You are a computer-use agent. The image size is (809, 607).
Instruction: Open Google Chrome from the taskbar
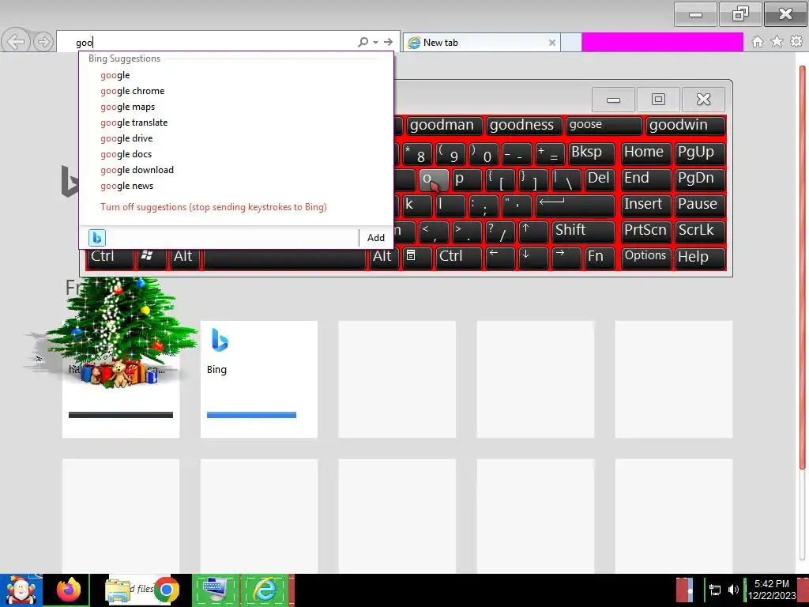coord(166,590)
